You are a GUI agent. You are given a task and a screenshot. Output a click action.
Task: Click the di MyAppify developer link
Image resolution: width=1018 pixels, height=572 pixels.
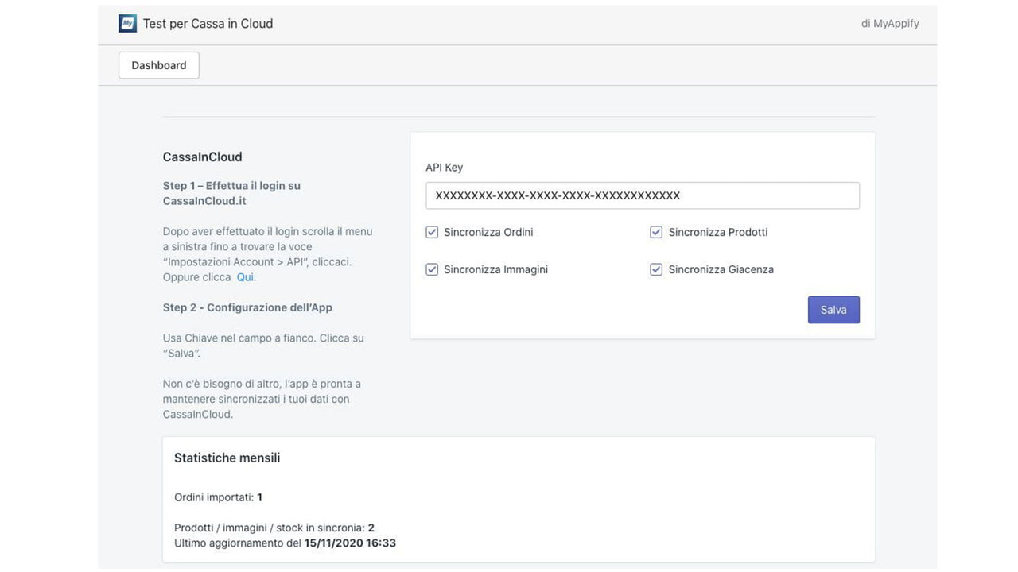click(x=890, y=22)
